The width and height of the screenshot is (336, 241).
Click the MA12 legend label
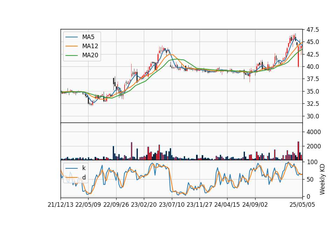click(90, 46)
